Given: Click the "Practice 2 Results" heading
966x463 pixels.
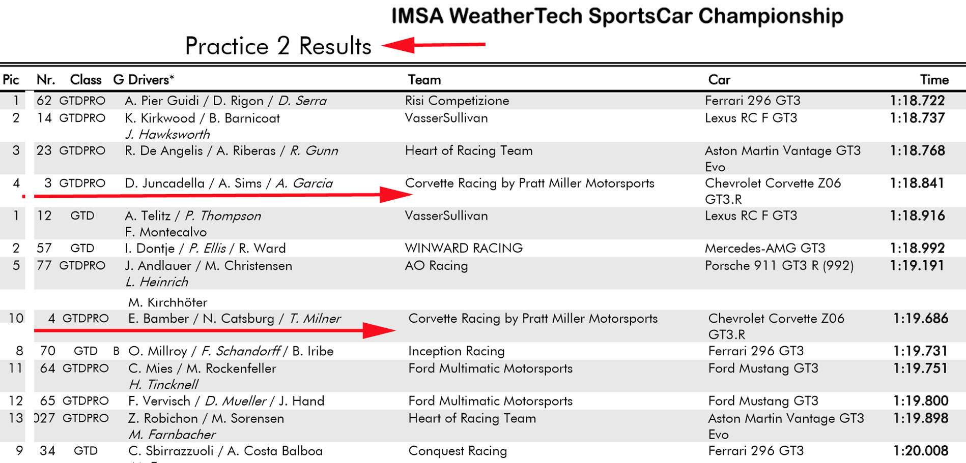Looking at the screenshot, I should click(x=278, y=46).
